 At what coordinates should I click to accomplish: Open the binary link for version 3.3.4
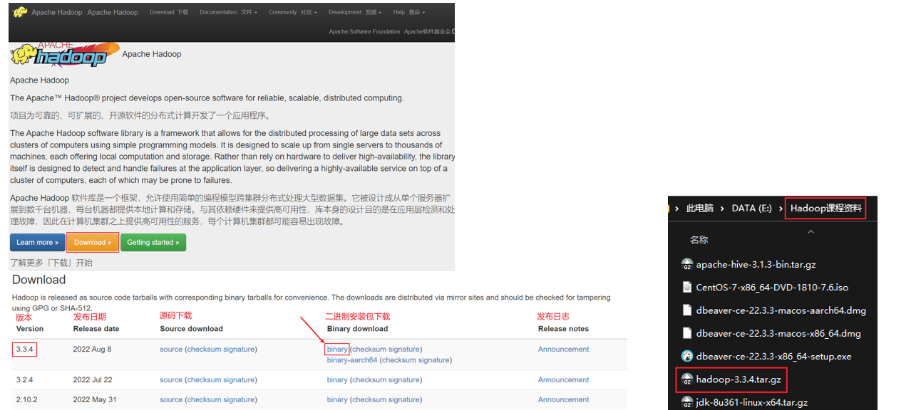pyautogui.click(x=337, y=349)
